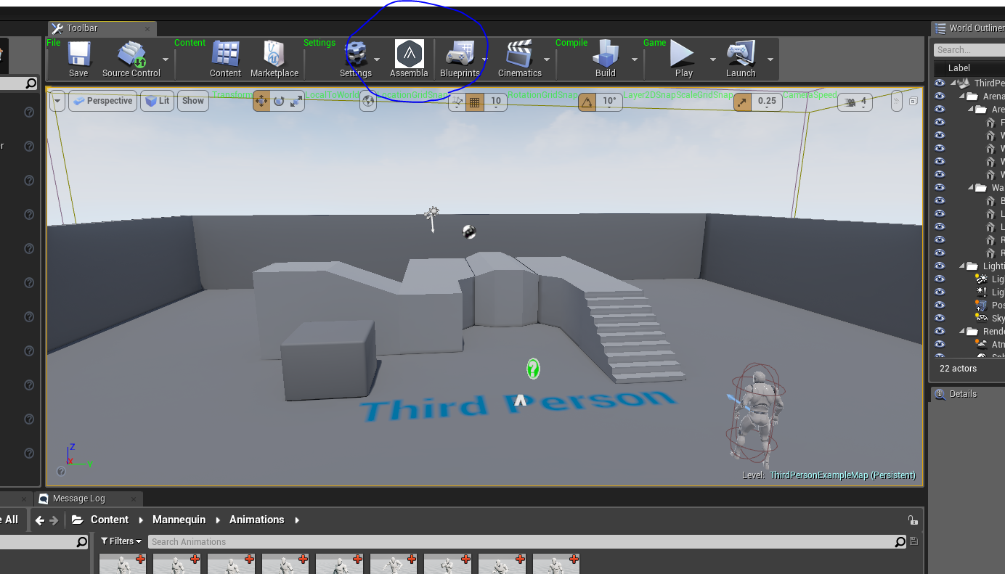Click the save search icon beside Search Animations
This screenshot has height=574, width=1005.
(914, 541)
